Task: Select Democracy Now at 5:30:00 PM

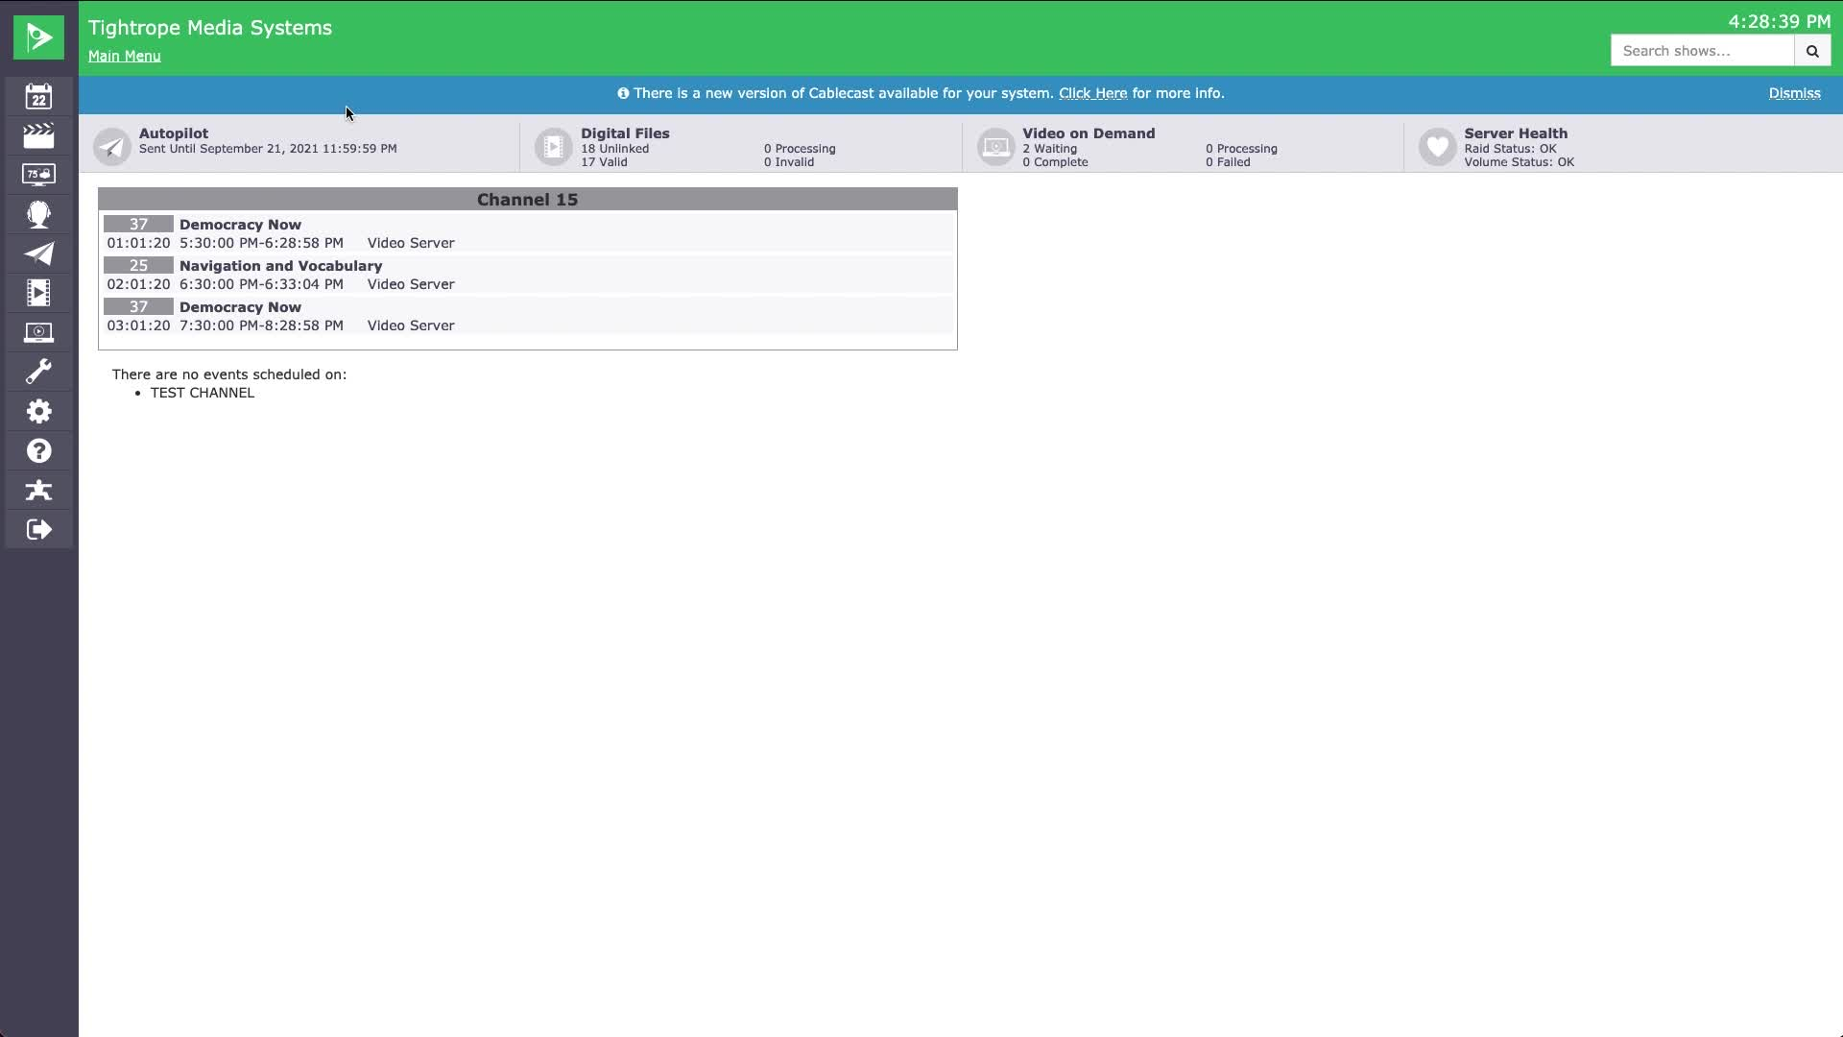Action: point(240,225)
